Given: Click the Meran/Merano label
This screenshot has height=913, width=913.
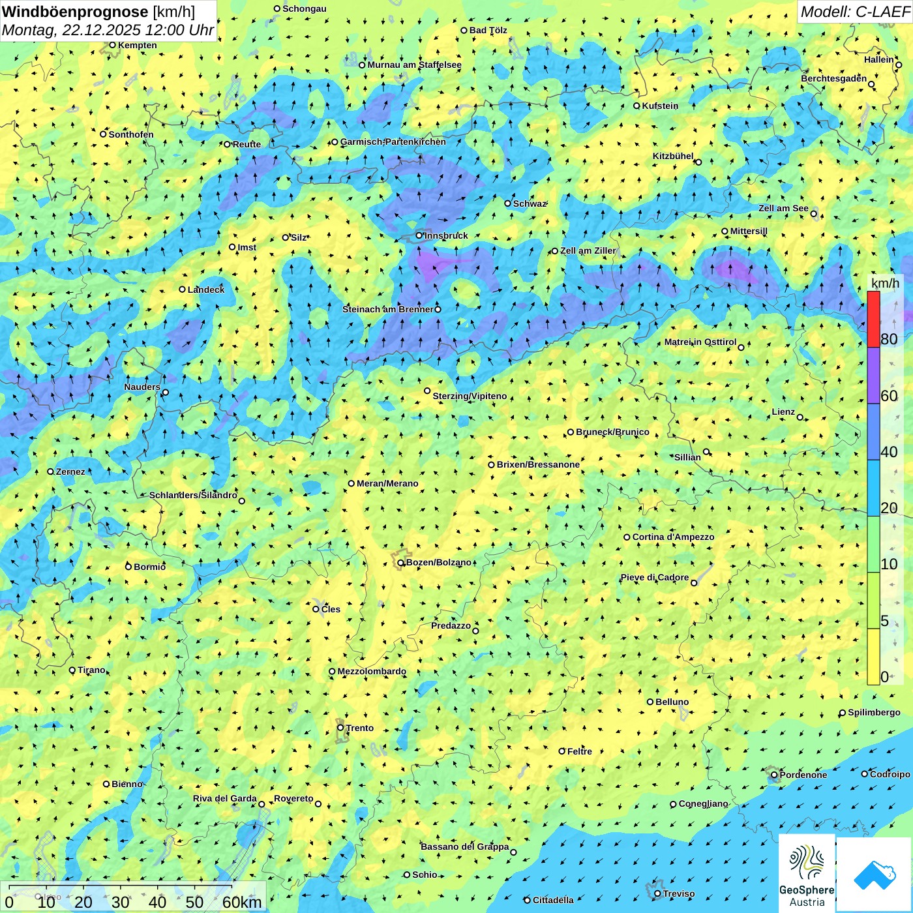Looking at the screenshot, I should tap(387, 483).
